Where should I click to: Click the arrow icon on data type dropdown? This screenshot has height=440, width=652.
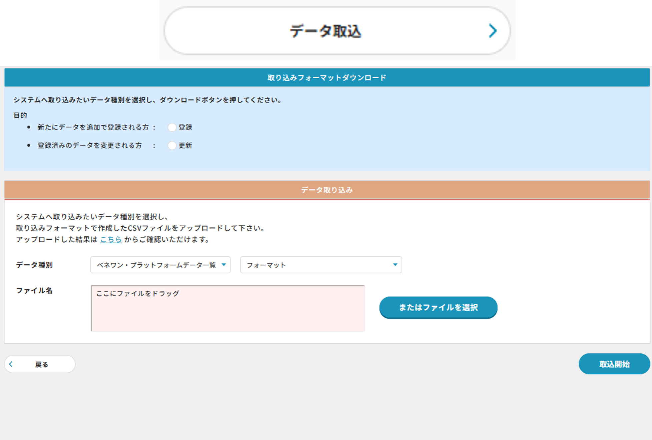tap(224, 265)
